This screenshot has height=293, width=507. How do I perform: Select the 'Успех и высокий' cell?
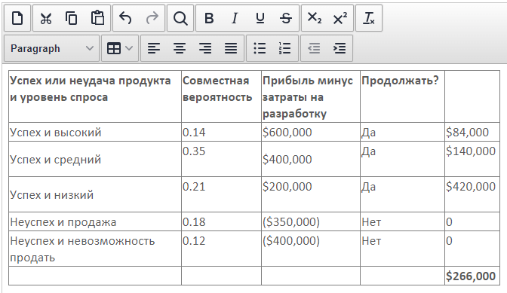point(95,132)
